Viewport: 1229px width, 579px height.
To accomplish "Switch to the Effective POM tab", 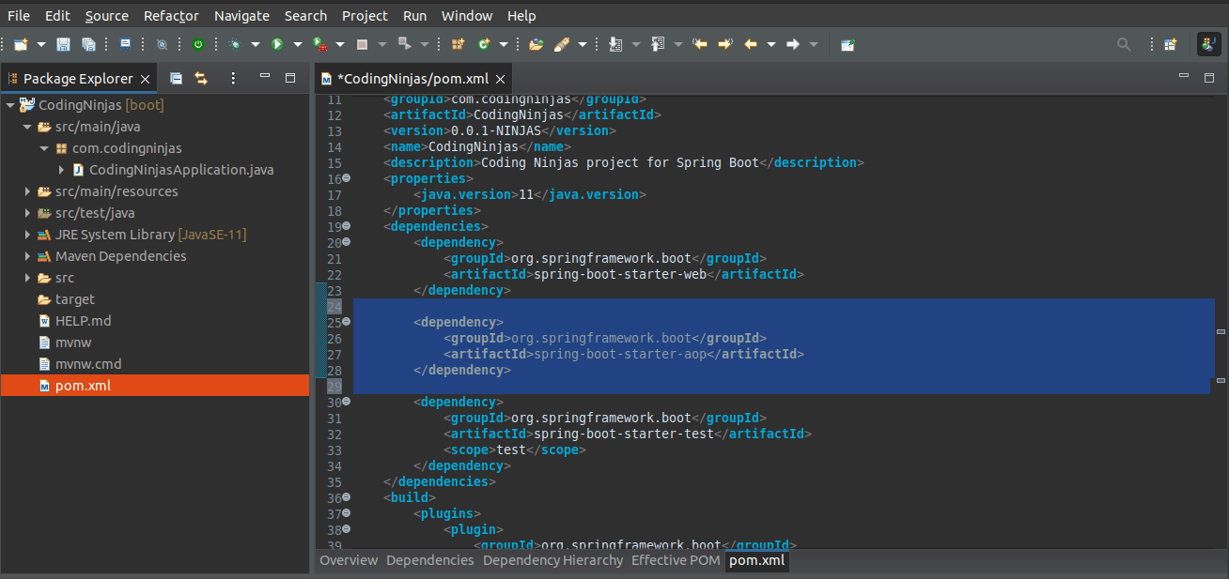I will click(675, 560).
